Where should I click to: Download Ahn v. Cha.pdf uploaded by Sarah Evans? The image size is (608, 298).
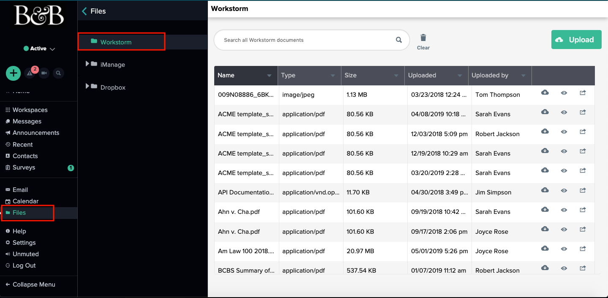pos(545,210)
